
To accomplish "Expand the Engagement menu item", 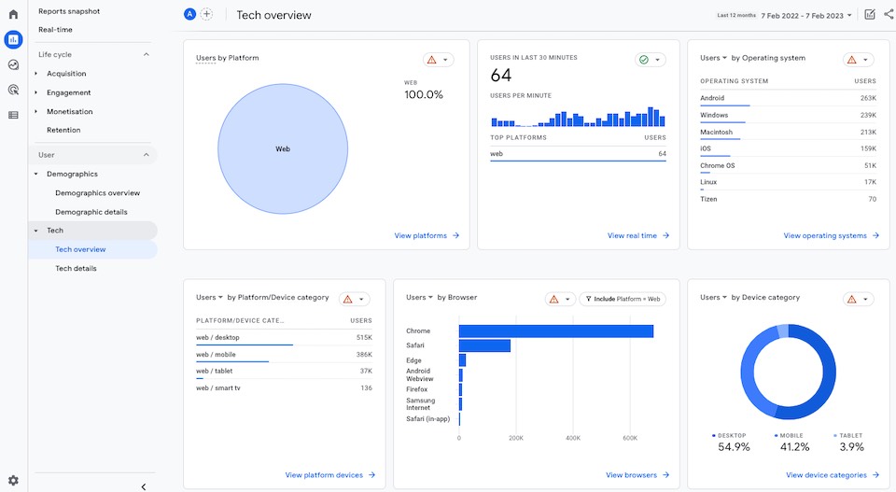I will 68,92.
